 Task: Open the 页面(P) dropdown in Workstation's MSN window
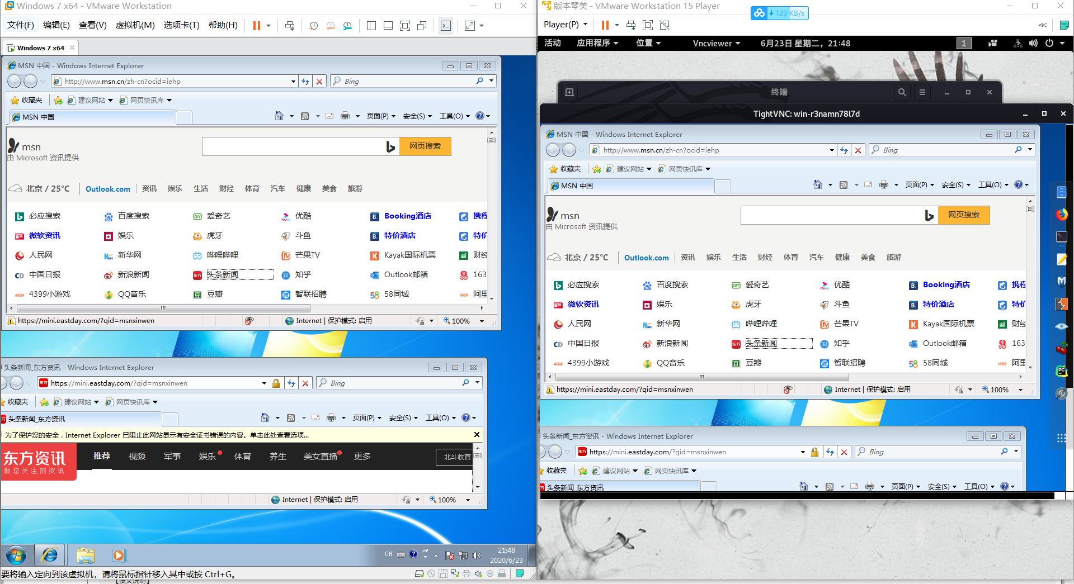[381, 116]
